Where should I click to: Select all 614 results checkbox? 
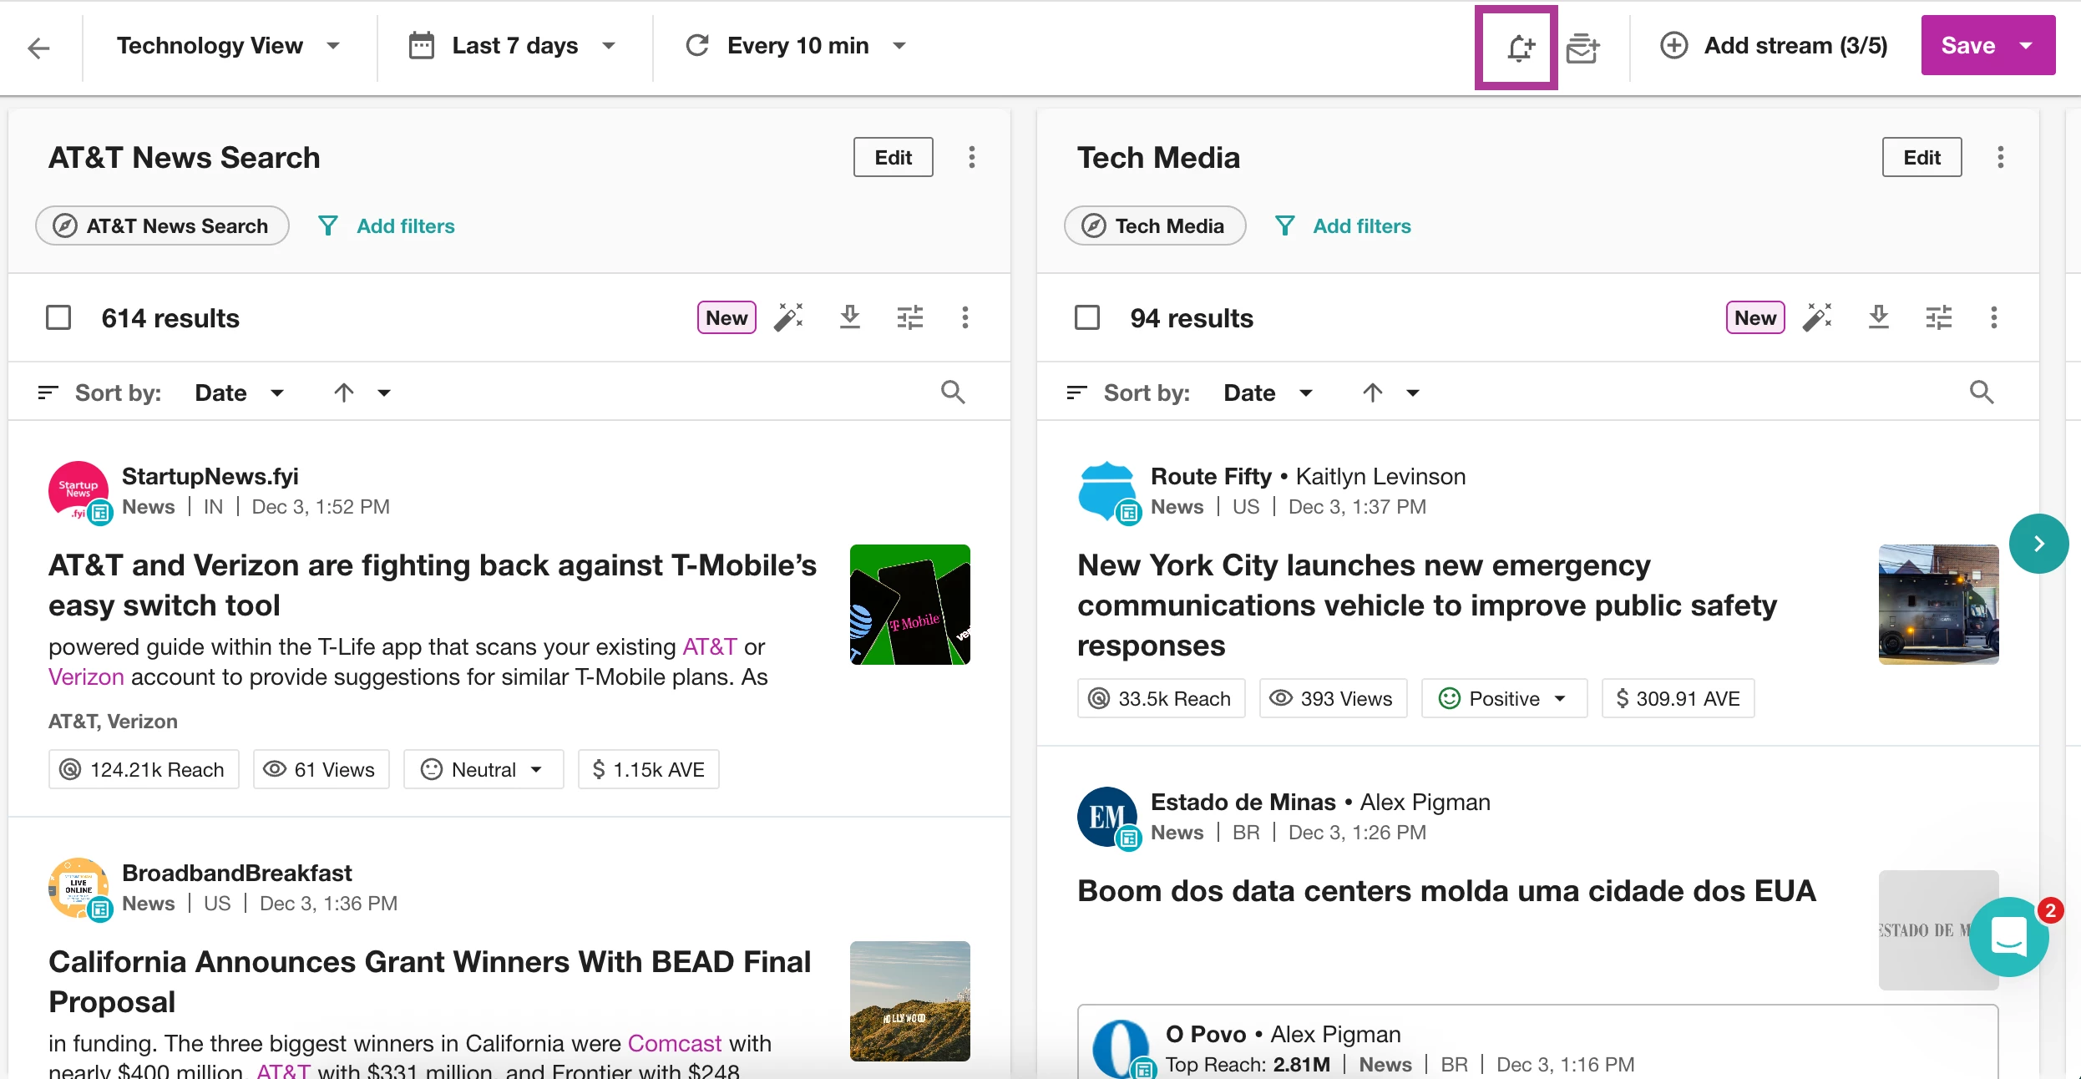point(58,317)
